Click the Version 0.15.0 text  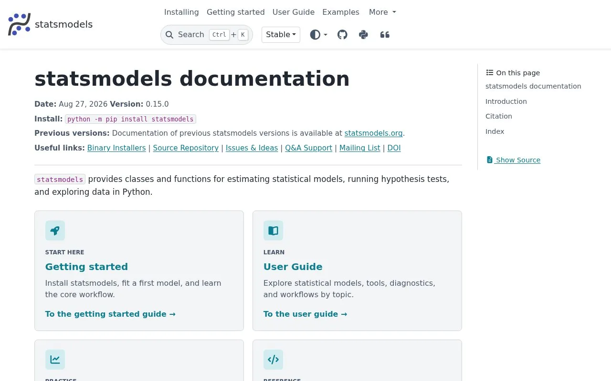pos(139,104)
